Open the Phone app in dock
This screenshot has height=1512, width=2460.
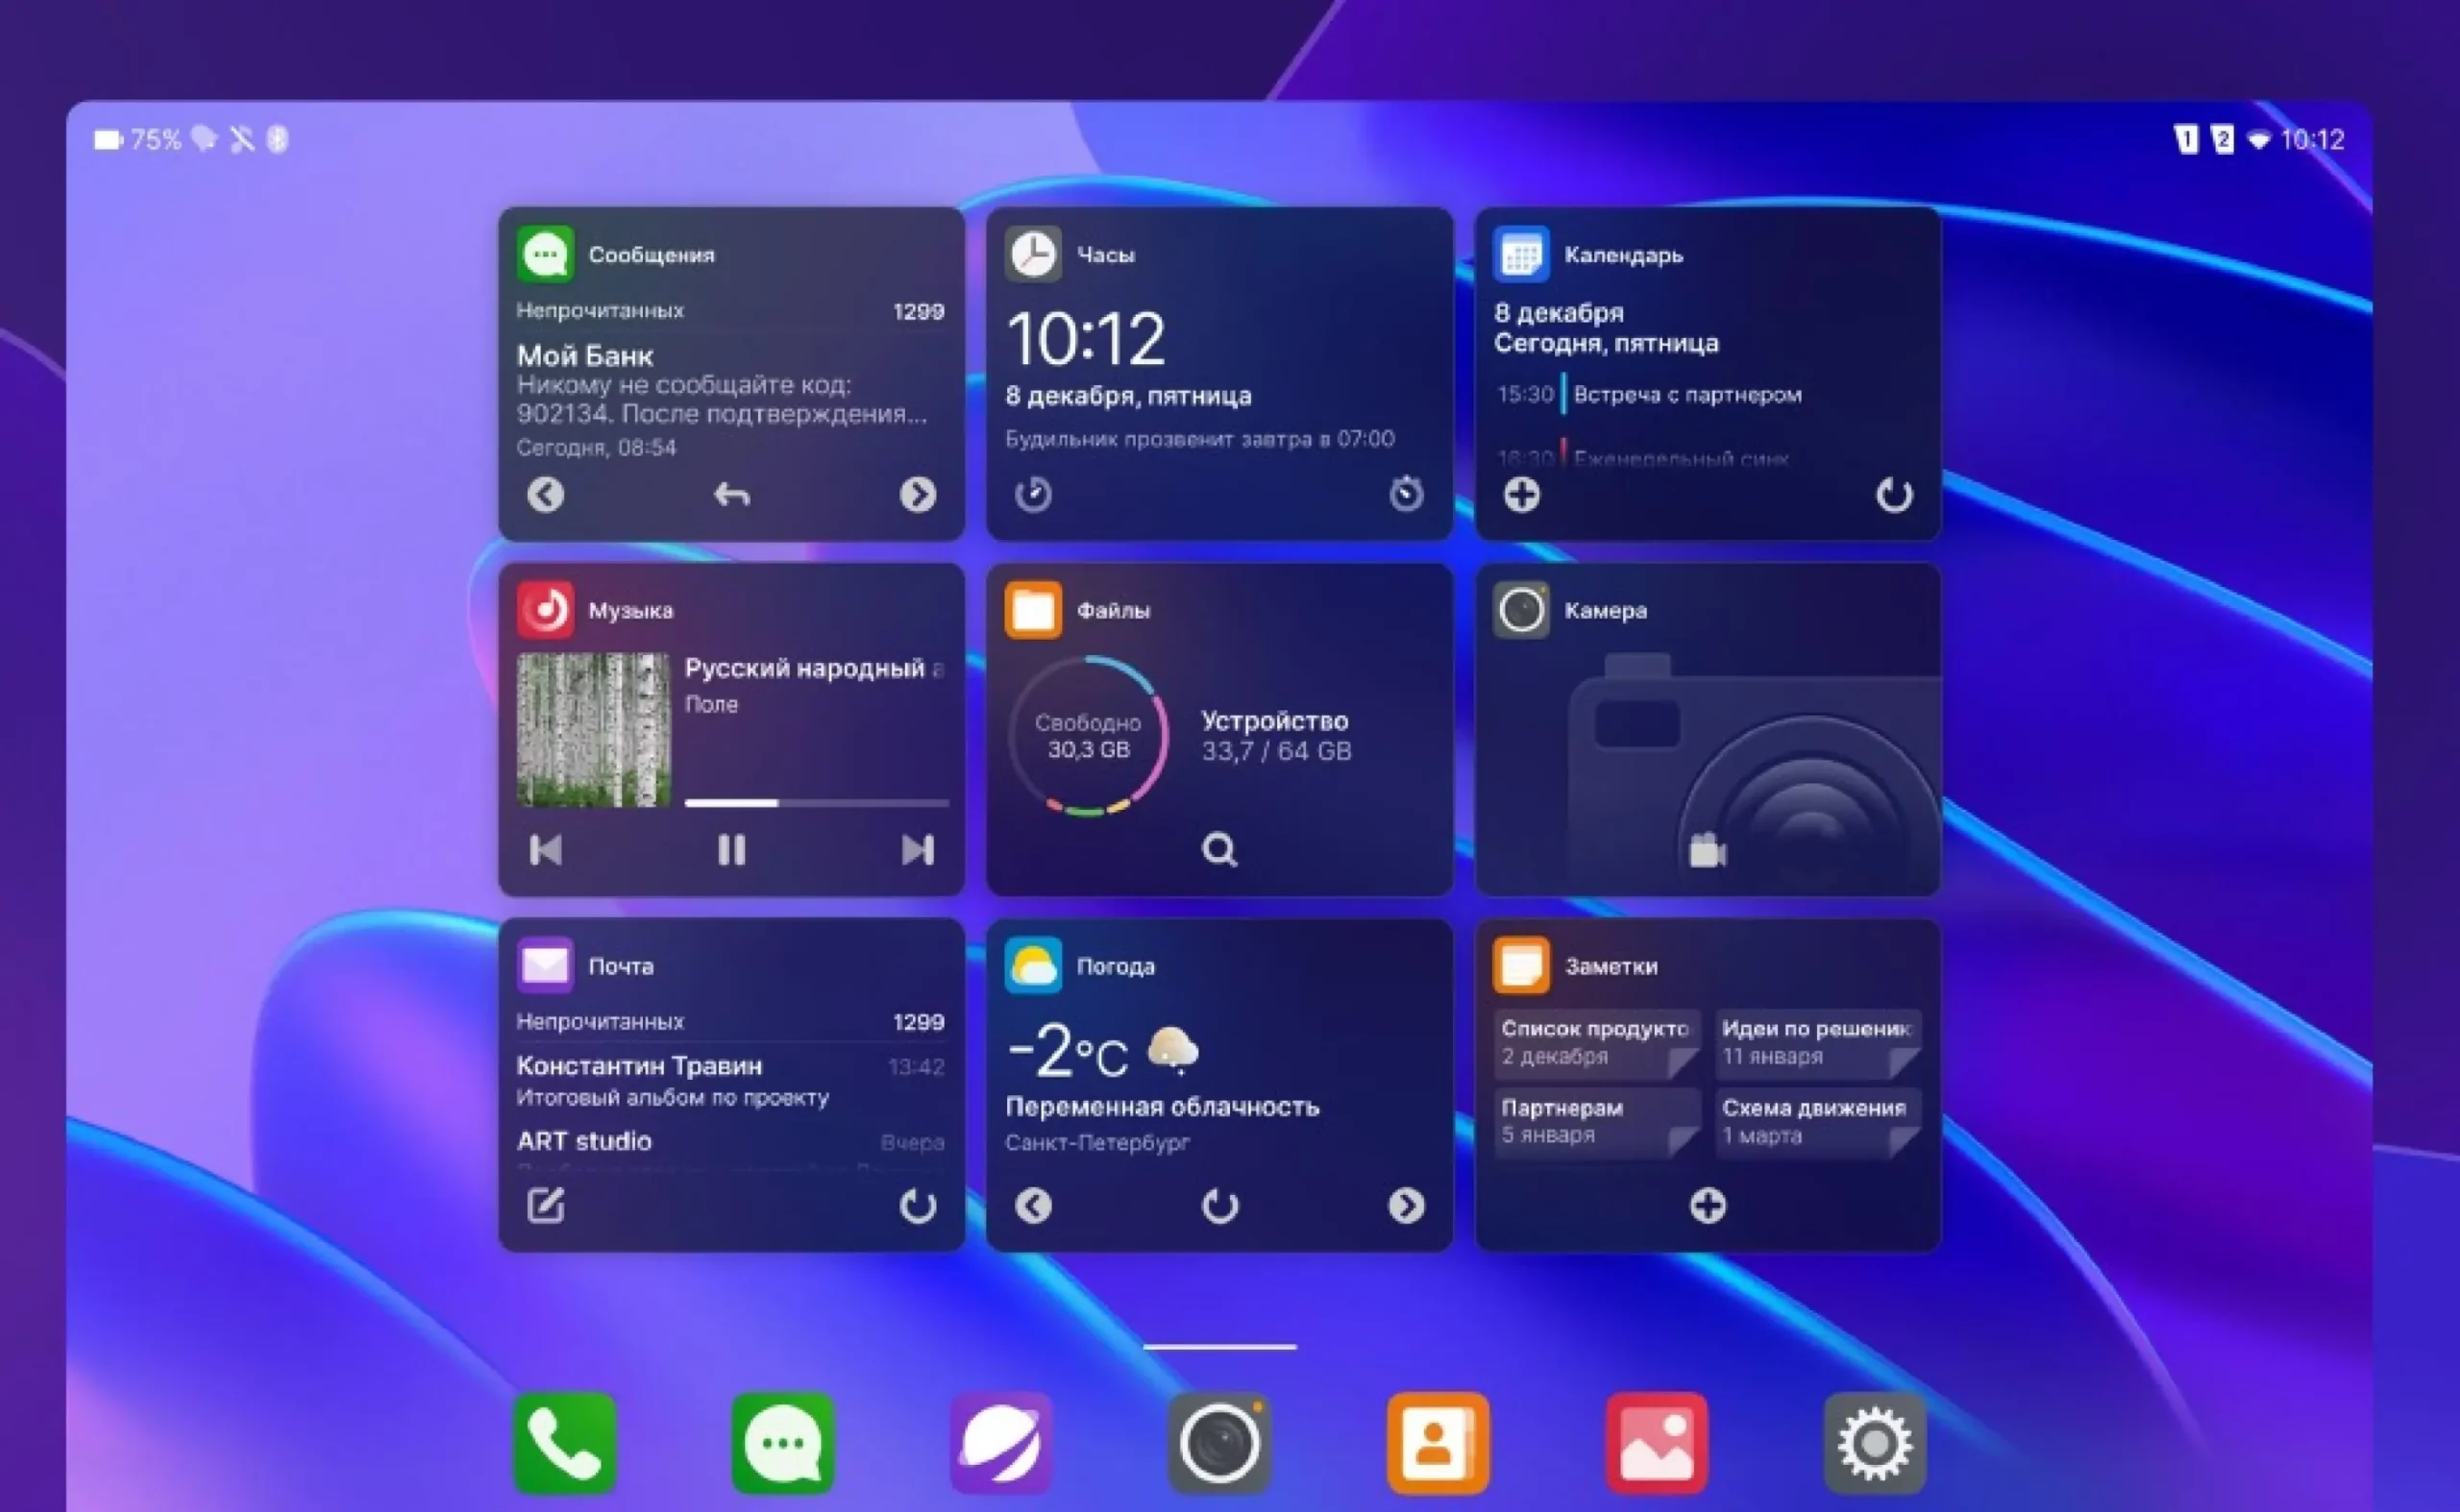[x=565, y=1442]
